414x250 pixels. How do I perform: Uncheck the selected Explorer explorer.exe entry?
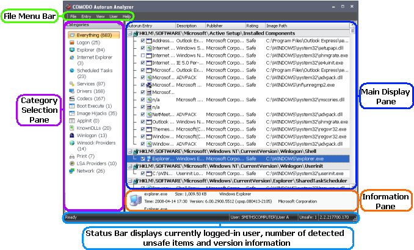pos(143,159)
